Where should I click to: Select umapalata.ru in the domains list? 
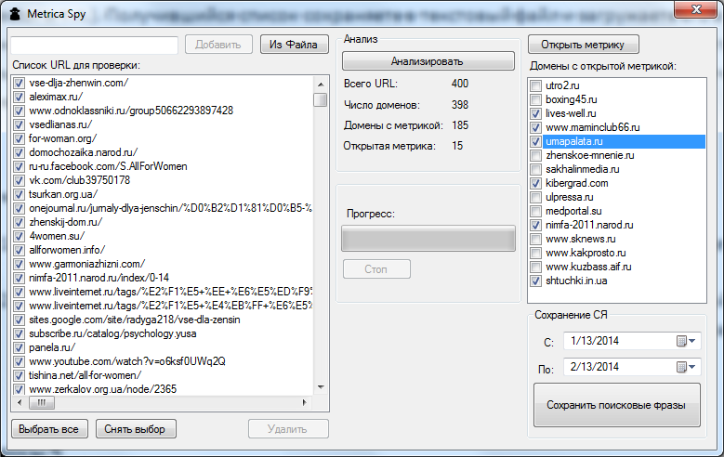(573, 141)
